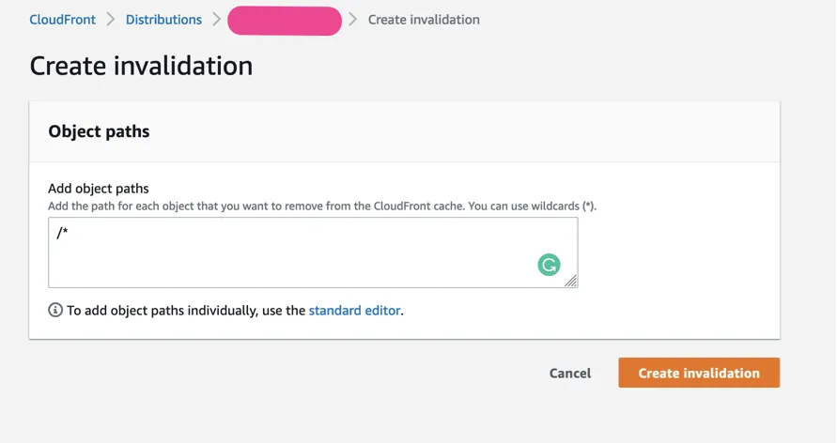Click the 'To add object paths individually' hint
The height and width of the screenshot is (443, 837).
tap(186, 311)
